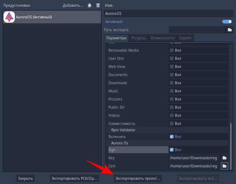236x184 pixels.
Task: Uncheck the Sign checkbox
Action: (x=172, y=150)
